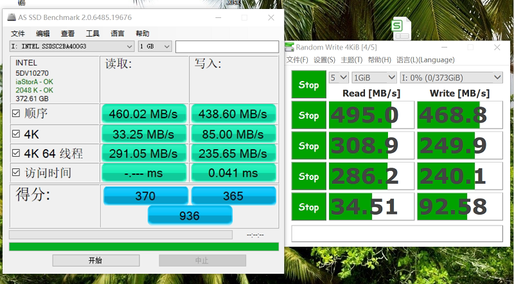Click the empty comment box in CrystalDiskMark

point(397,233)
